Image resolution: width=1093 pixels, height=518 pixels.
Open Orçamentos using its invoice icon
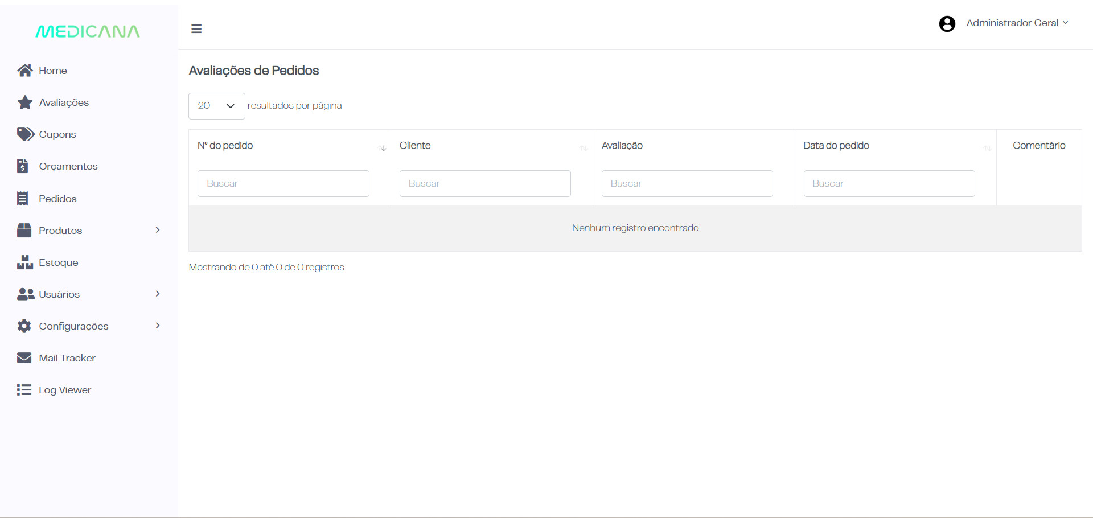click(23, 166)
